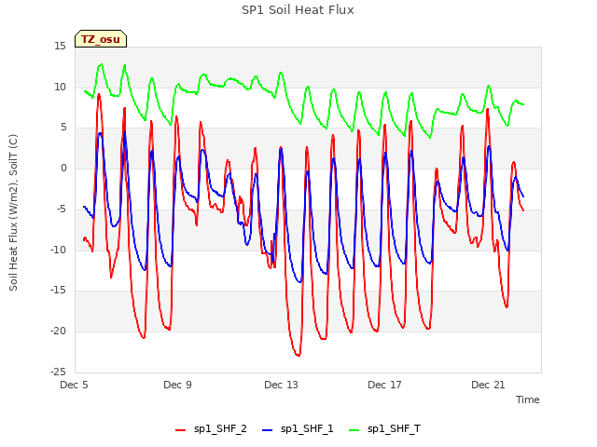Click the Dec 17 x-axis label
Viewport: 597px width, 447px height.
(x=384, y=385)
